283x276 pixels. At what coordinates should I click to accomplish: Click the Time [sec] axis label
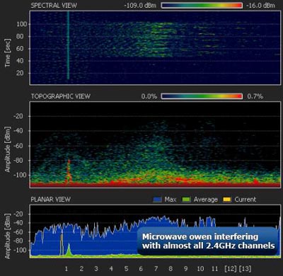8,53
